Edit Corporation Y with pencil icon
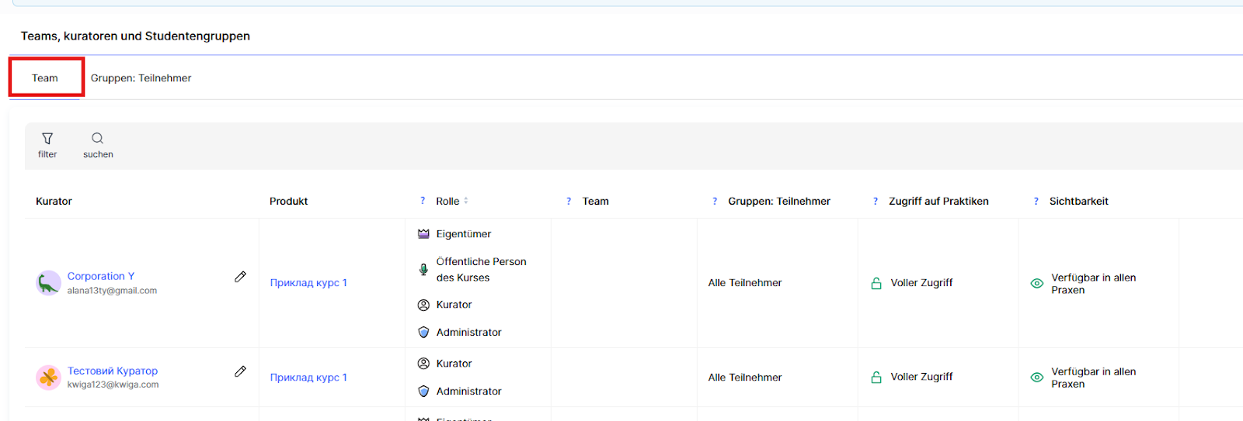Screen dimensions: 1243x421 coord(241,277)
